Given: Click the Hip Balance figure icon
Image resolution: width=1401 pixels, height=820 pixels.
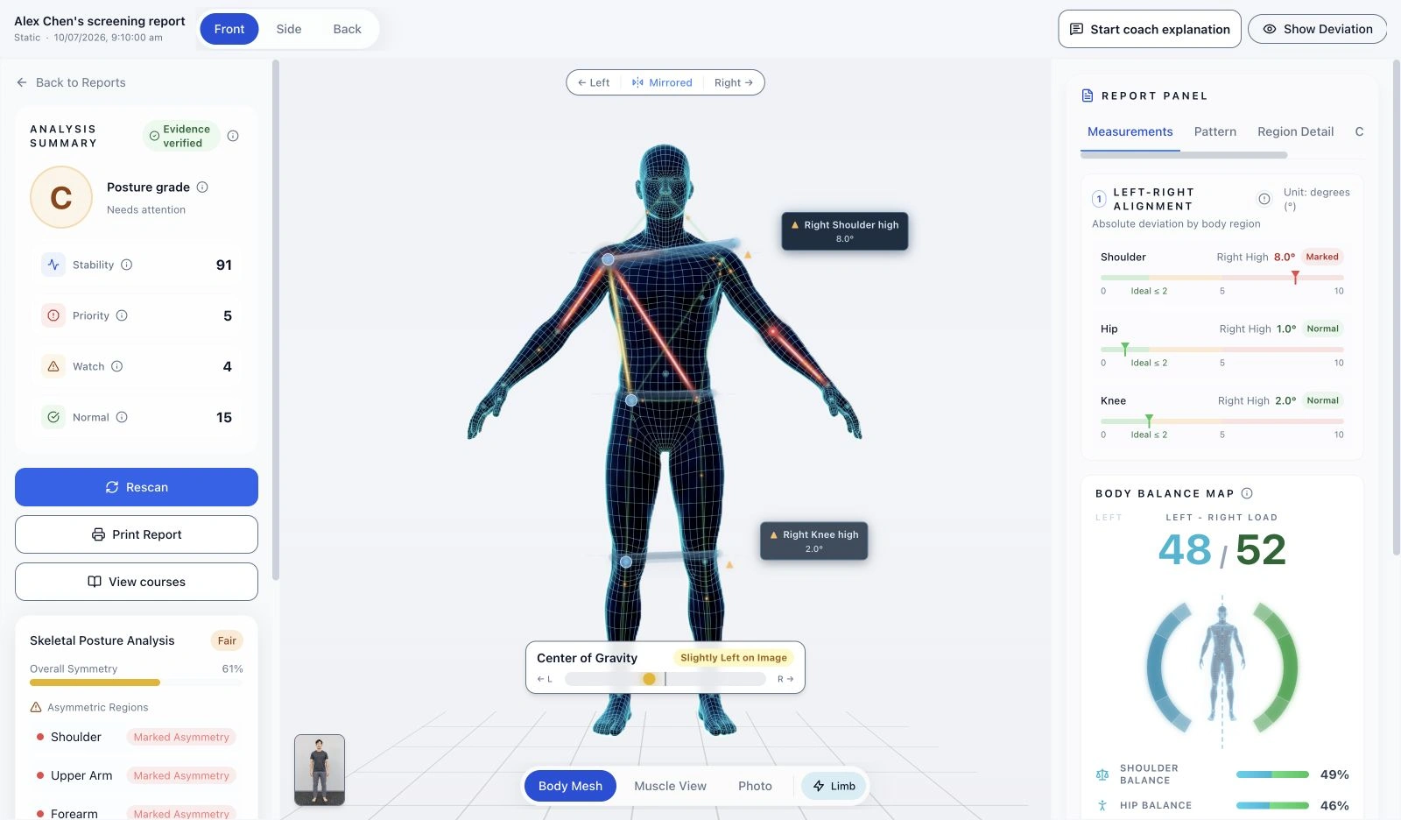Looking at the screenshot, I should click(1102, 805).
